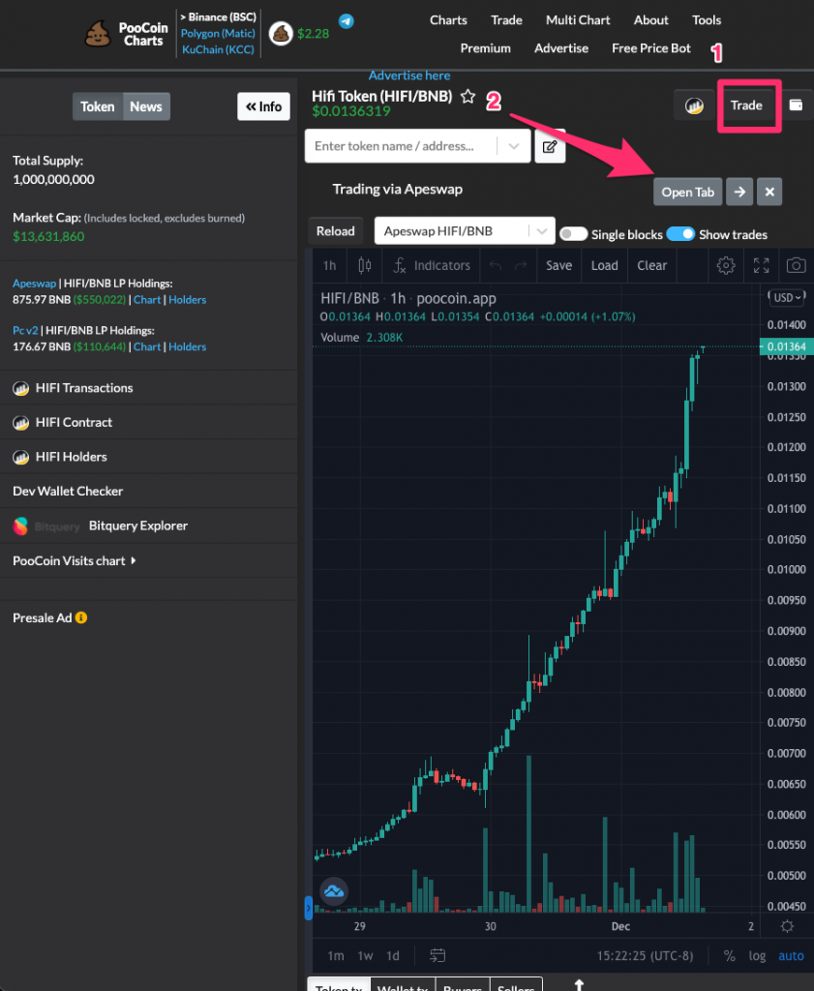The width and height of the screenshot is (814, 991).
Task: Open the Telegram icon link
Action: point(346,21)
